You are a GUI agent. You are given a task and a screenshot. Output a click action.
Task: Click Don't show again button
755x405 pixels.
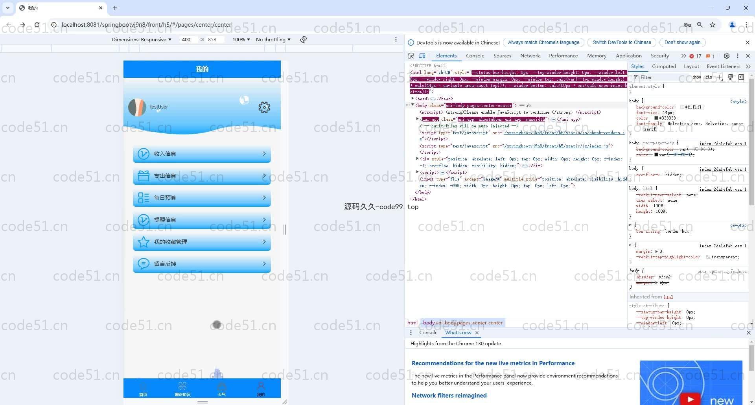(682, 42)
